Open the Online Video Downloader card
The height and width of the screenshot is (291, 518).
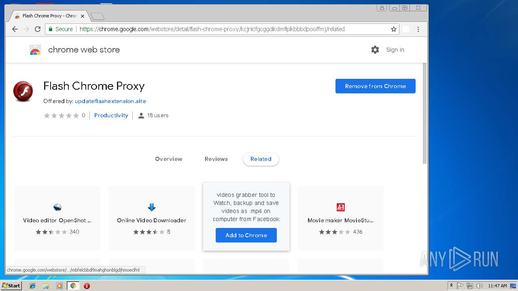coord(152,218)
